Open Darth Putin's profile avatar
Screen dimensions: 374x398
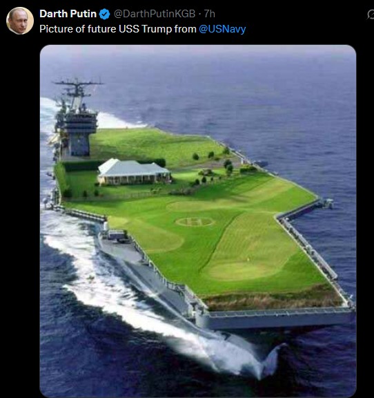pyautogui.click(x=20, y=21)
